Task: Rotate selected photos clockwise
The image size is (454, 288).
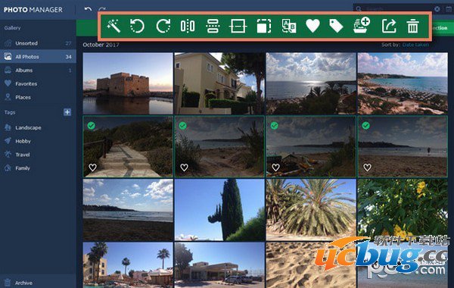Action: coord(163,26)
